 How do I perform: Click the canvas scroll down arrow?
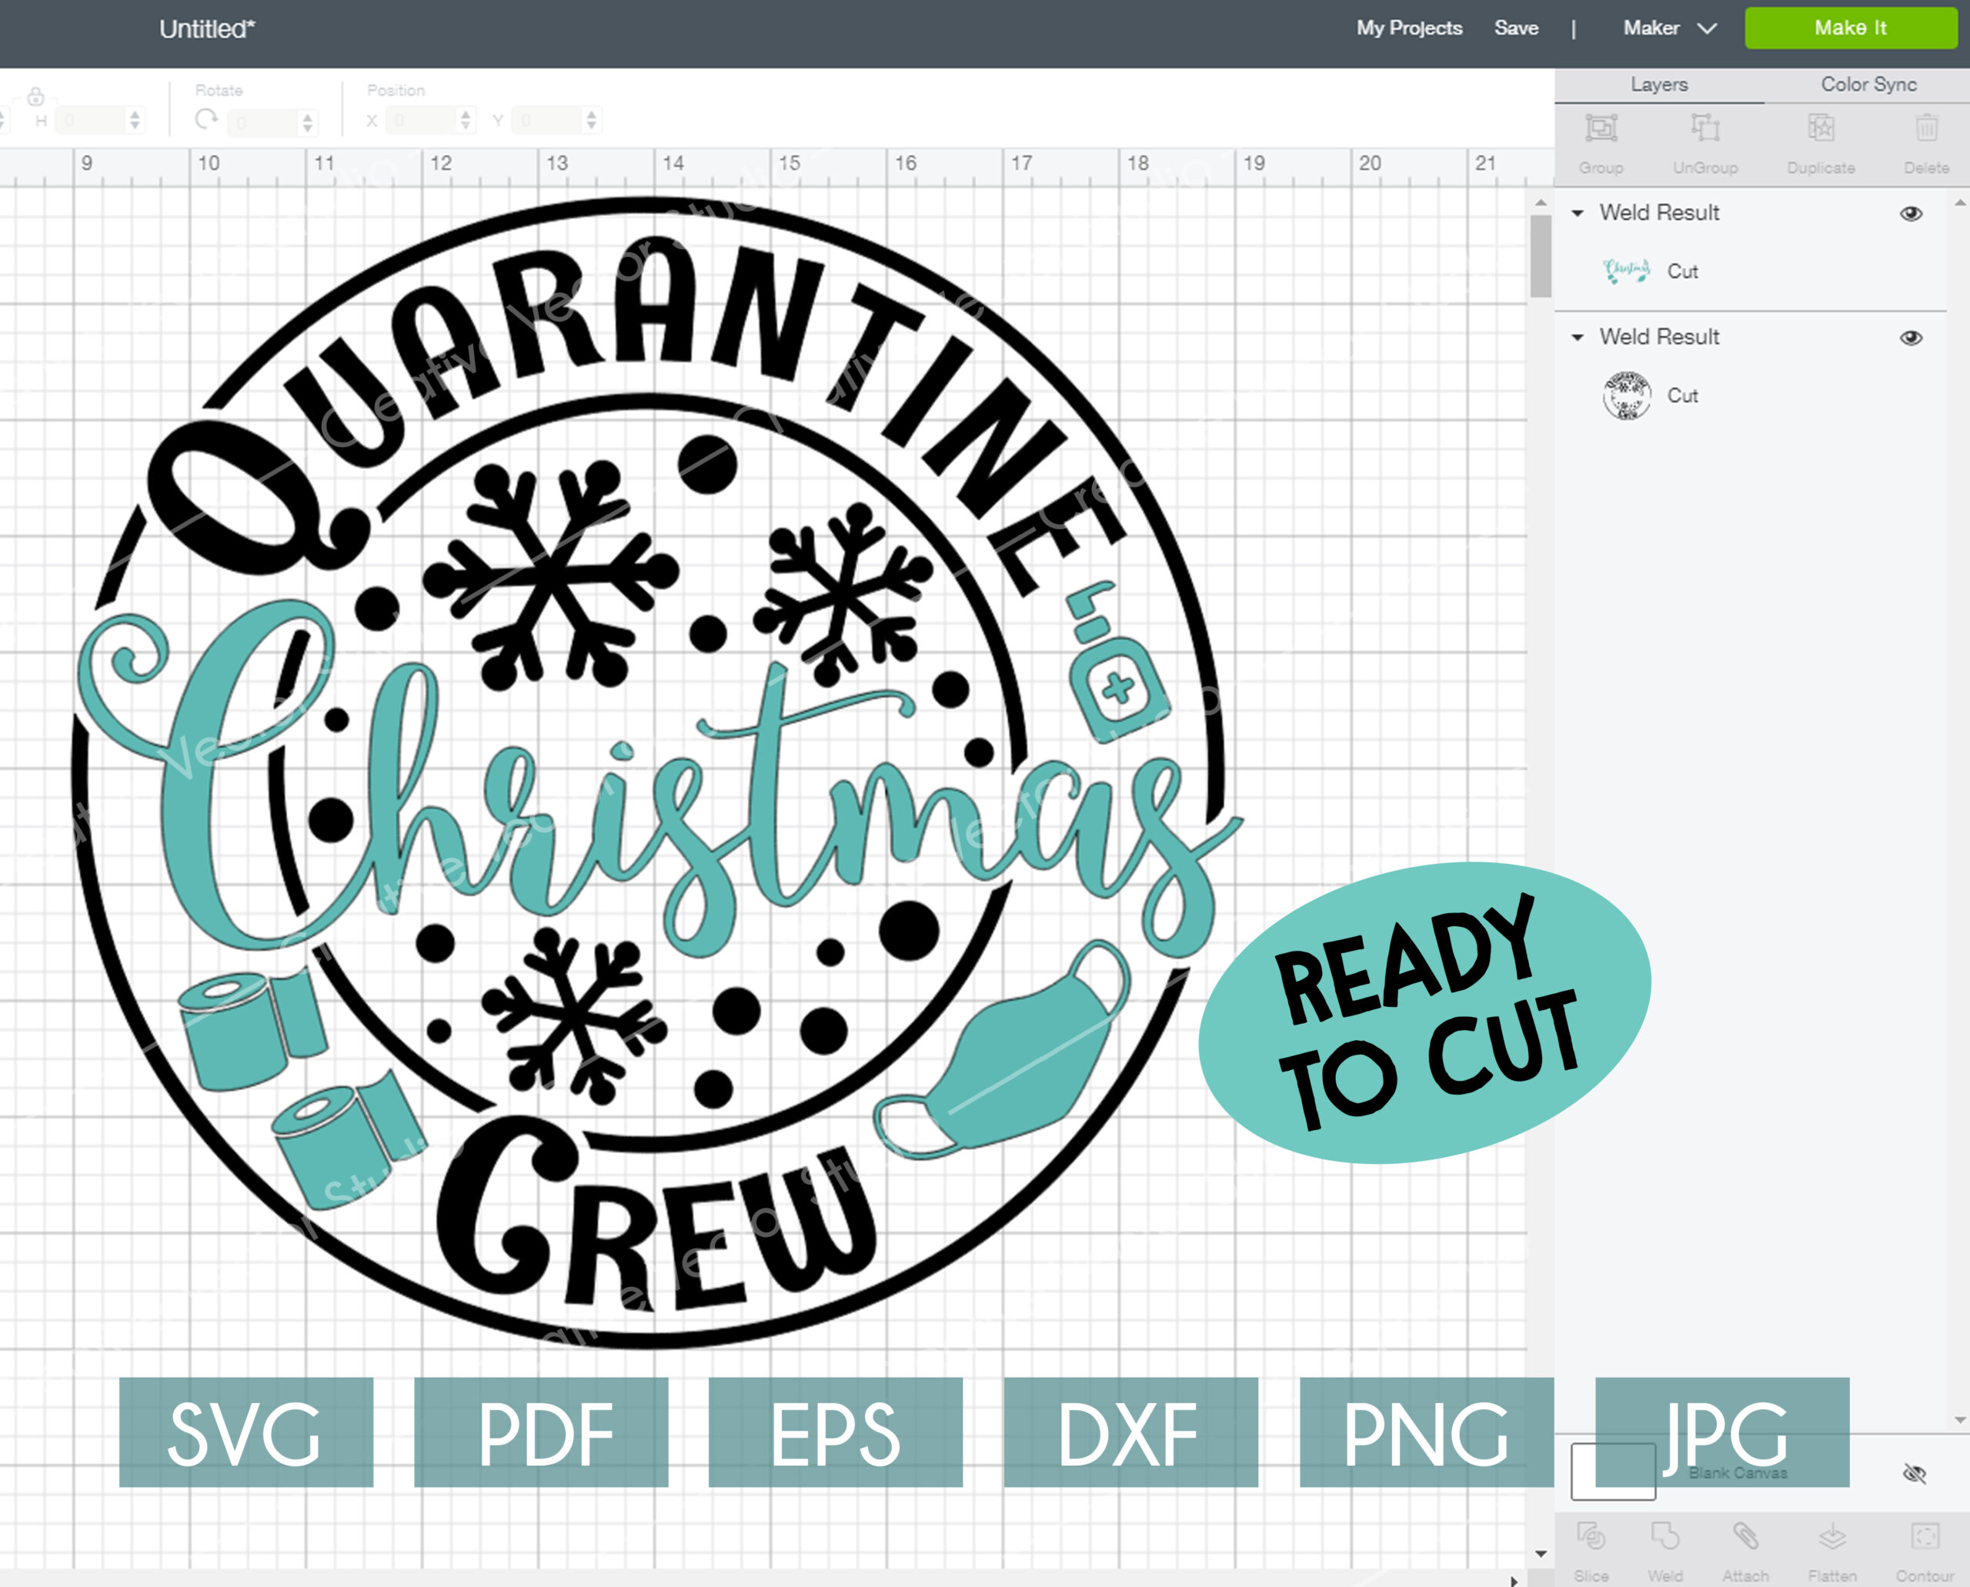pyautogui.click(x=1540, y=1553)
